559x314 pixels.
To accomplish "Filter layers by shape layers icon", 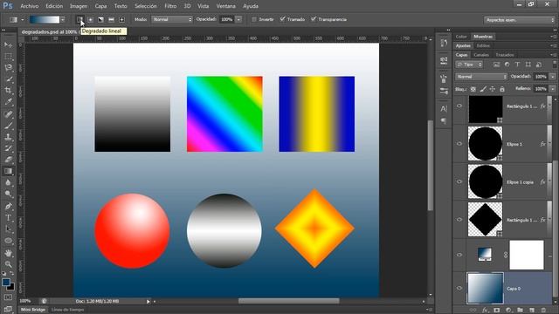I will click(528, 65).
